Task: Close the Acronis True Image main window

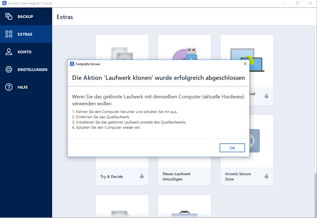Action: (310, 3)
